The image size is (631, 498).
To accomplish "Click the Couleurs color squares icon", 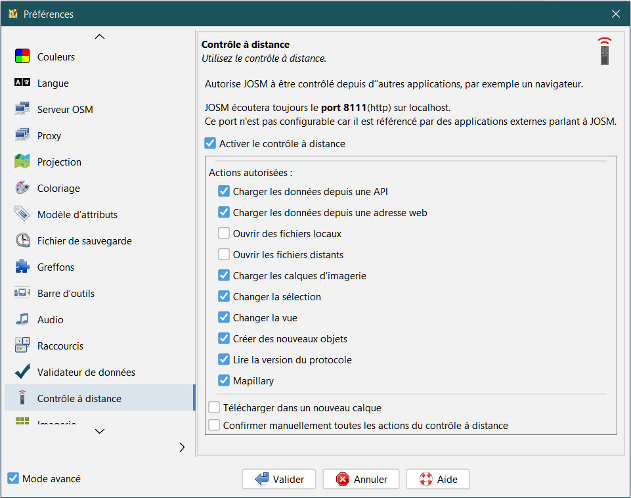I will [x=22, y=57].
